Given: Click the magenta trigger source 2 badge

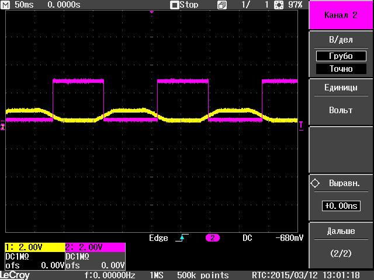Looking at the screenshot, I should tap(213, 238).
